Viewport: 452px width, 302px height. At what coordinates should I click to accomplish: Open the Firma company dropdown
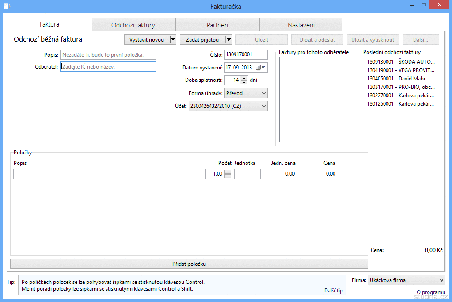441,280
